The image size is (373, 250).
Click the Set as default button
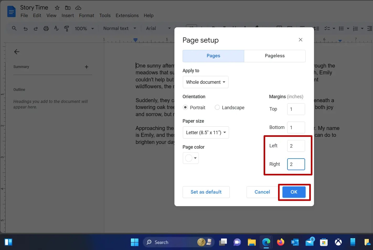click(x=206, y=192)
